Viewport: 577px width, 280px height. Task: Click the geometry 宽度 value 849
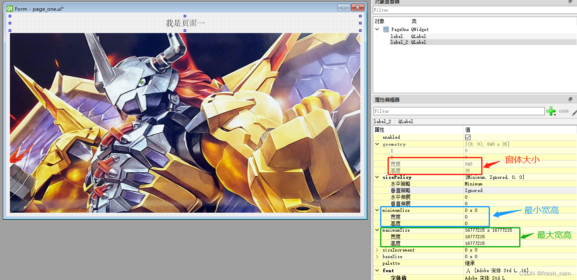tap(468, 164)
